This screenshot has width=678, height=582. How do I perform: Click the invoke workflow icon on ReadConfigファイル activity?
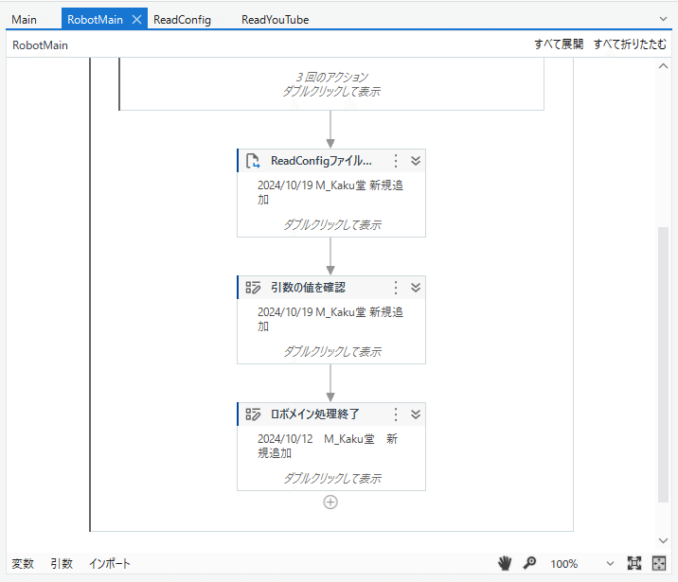(x=253, y=161)
